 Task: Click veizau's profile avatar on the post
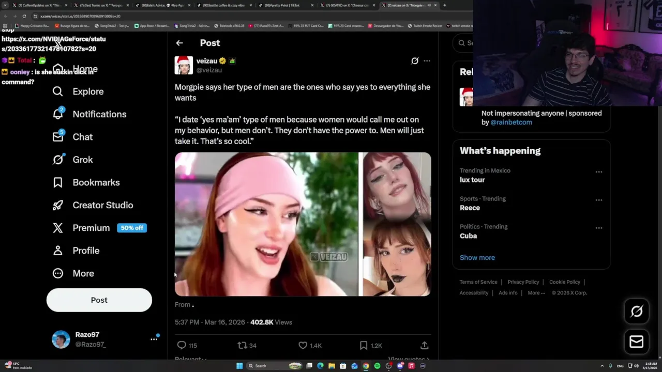coord(184,65)
